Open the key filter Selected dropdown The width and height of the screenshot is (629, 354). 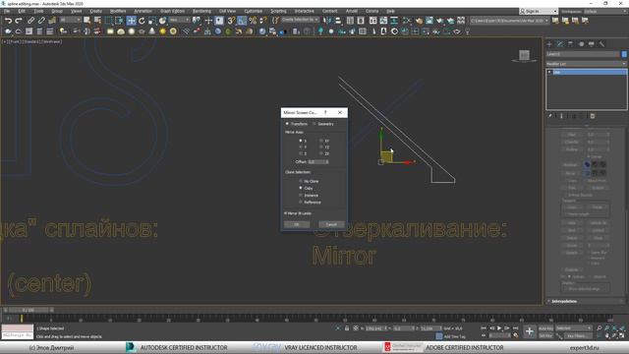574,328
